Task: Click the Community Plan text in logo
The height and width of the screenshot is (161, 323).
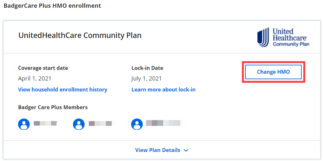Action: (x=291, y=44)
